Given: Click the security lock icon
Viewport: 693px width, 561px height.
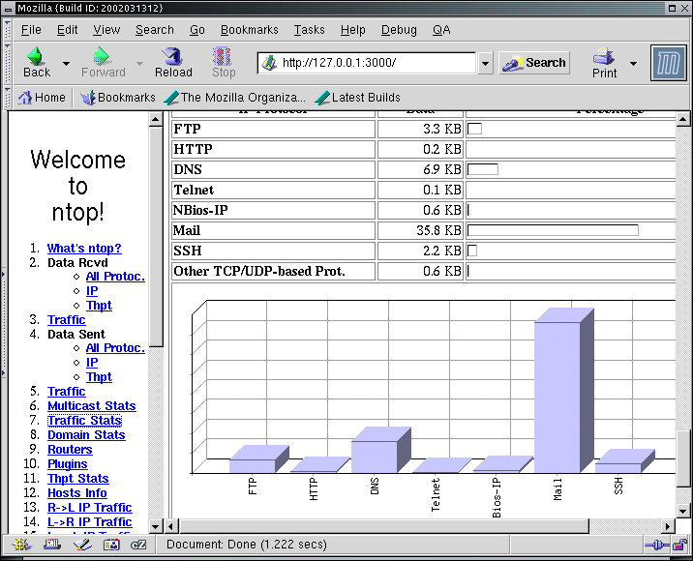Looking at the screenshot, I should tap(681, 546).
